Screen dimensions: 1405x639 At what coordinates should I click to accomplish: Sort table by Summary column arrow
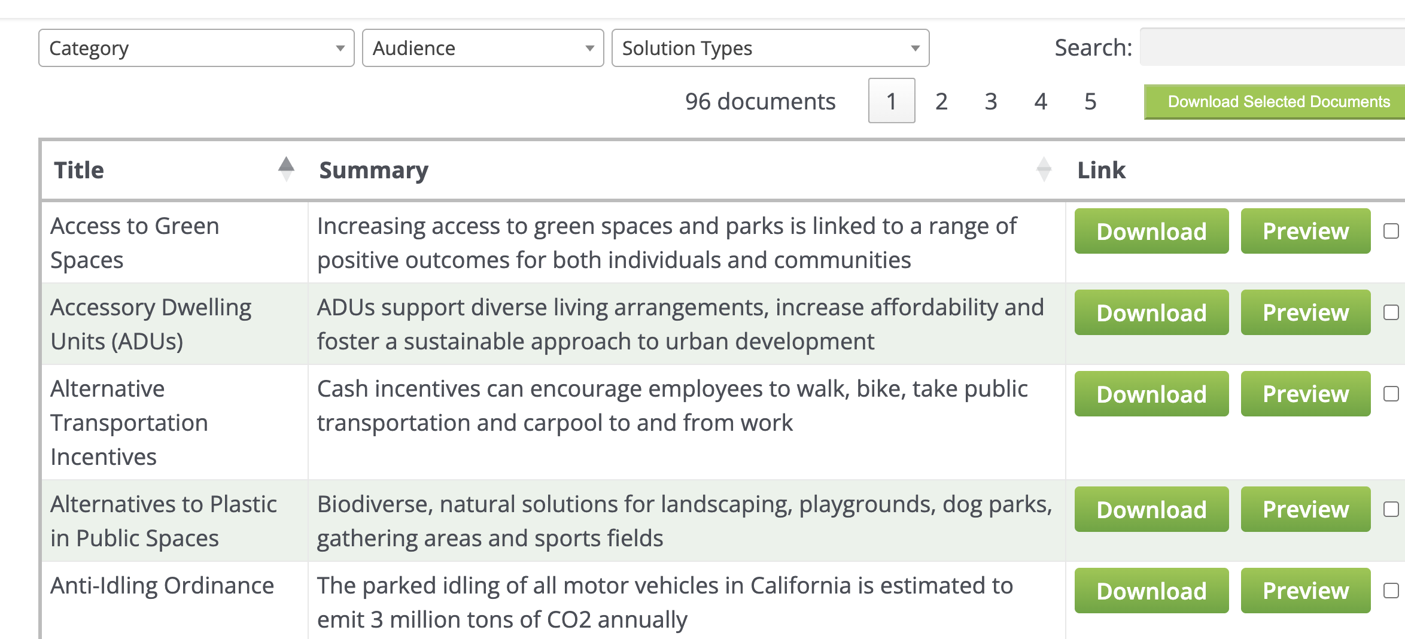click(x=1044, y=169)
